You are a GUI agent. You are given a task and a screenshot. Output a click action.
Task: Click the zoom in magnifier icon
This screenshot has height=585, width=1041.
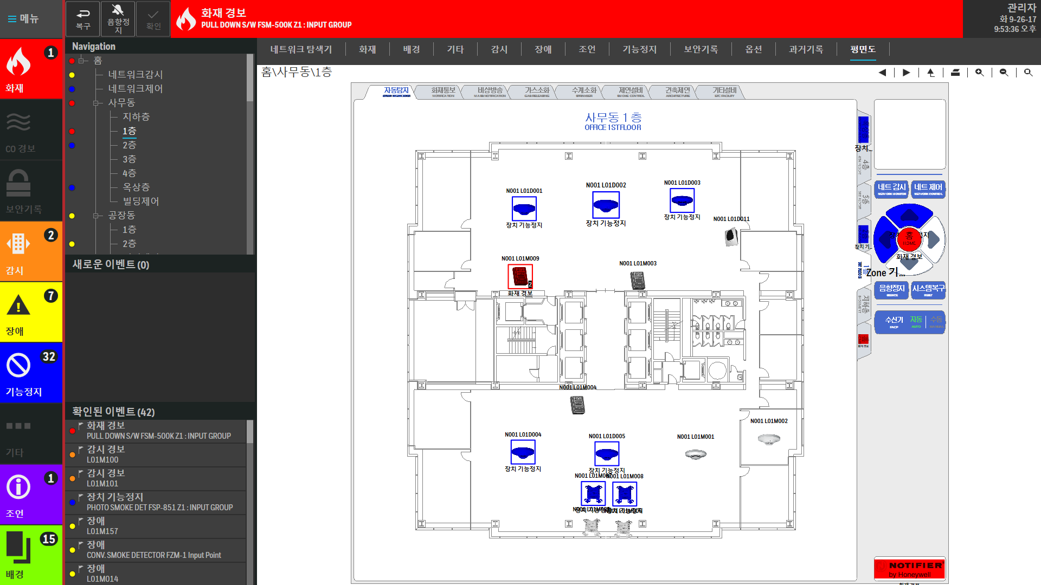click(x=979, y=73)
